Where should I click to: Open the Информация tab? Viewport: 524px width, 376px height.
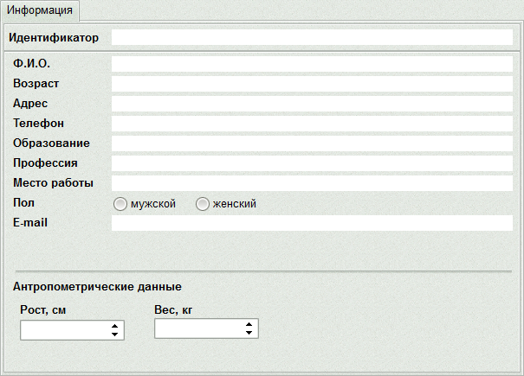(x=40, y=10)
